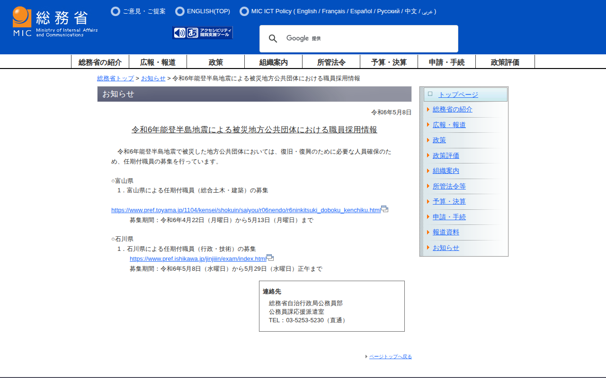Click external-link icon after Ishikawa URL
Image resolution: width=606 pixels, height=378 pixels.
click(x=270, y=258)
